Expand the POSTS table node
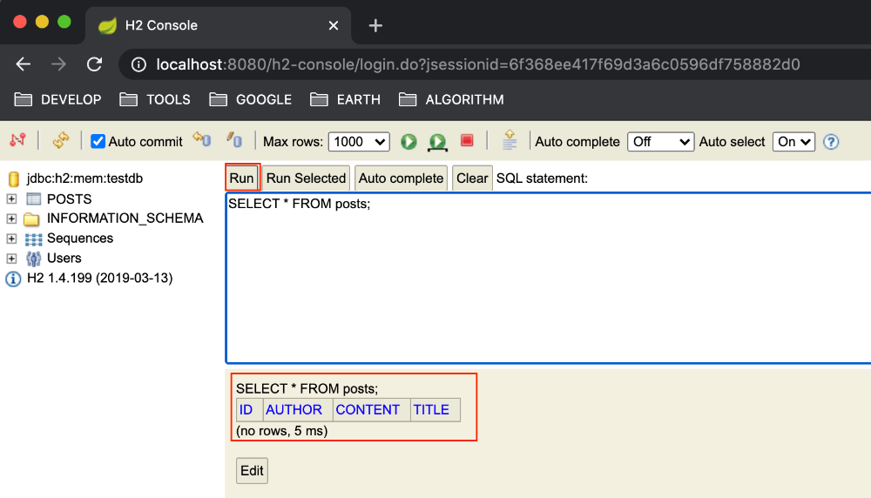Screen dimensions: 871x498 coord(11,199)
